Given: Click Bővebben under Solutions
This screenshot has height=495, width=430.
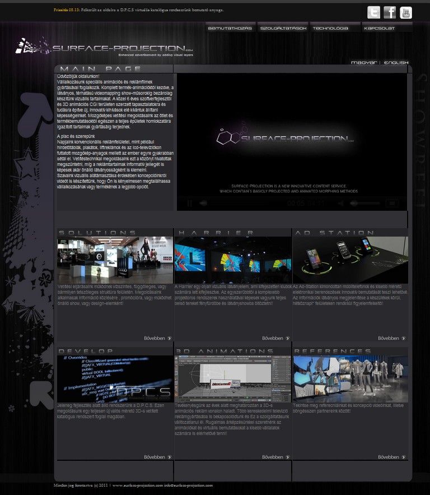Looking at the screenshot, I should point(158,338).
